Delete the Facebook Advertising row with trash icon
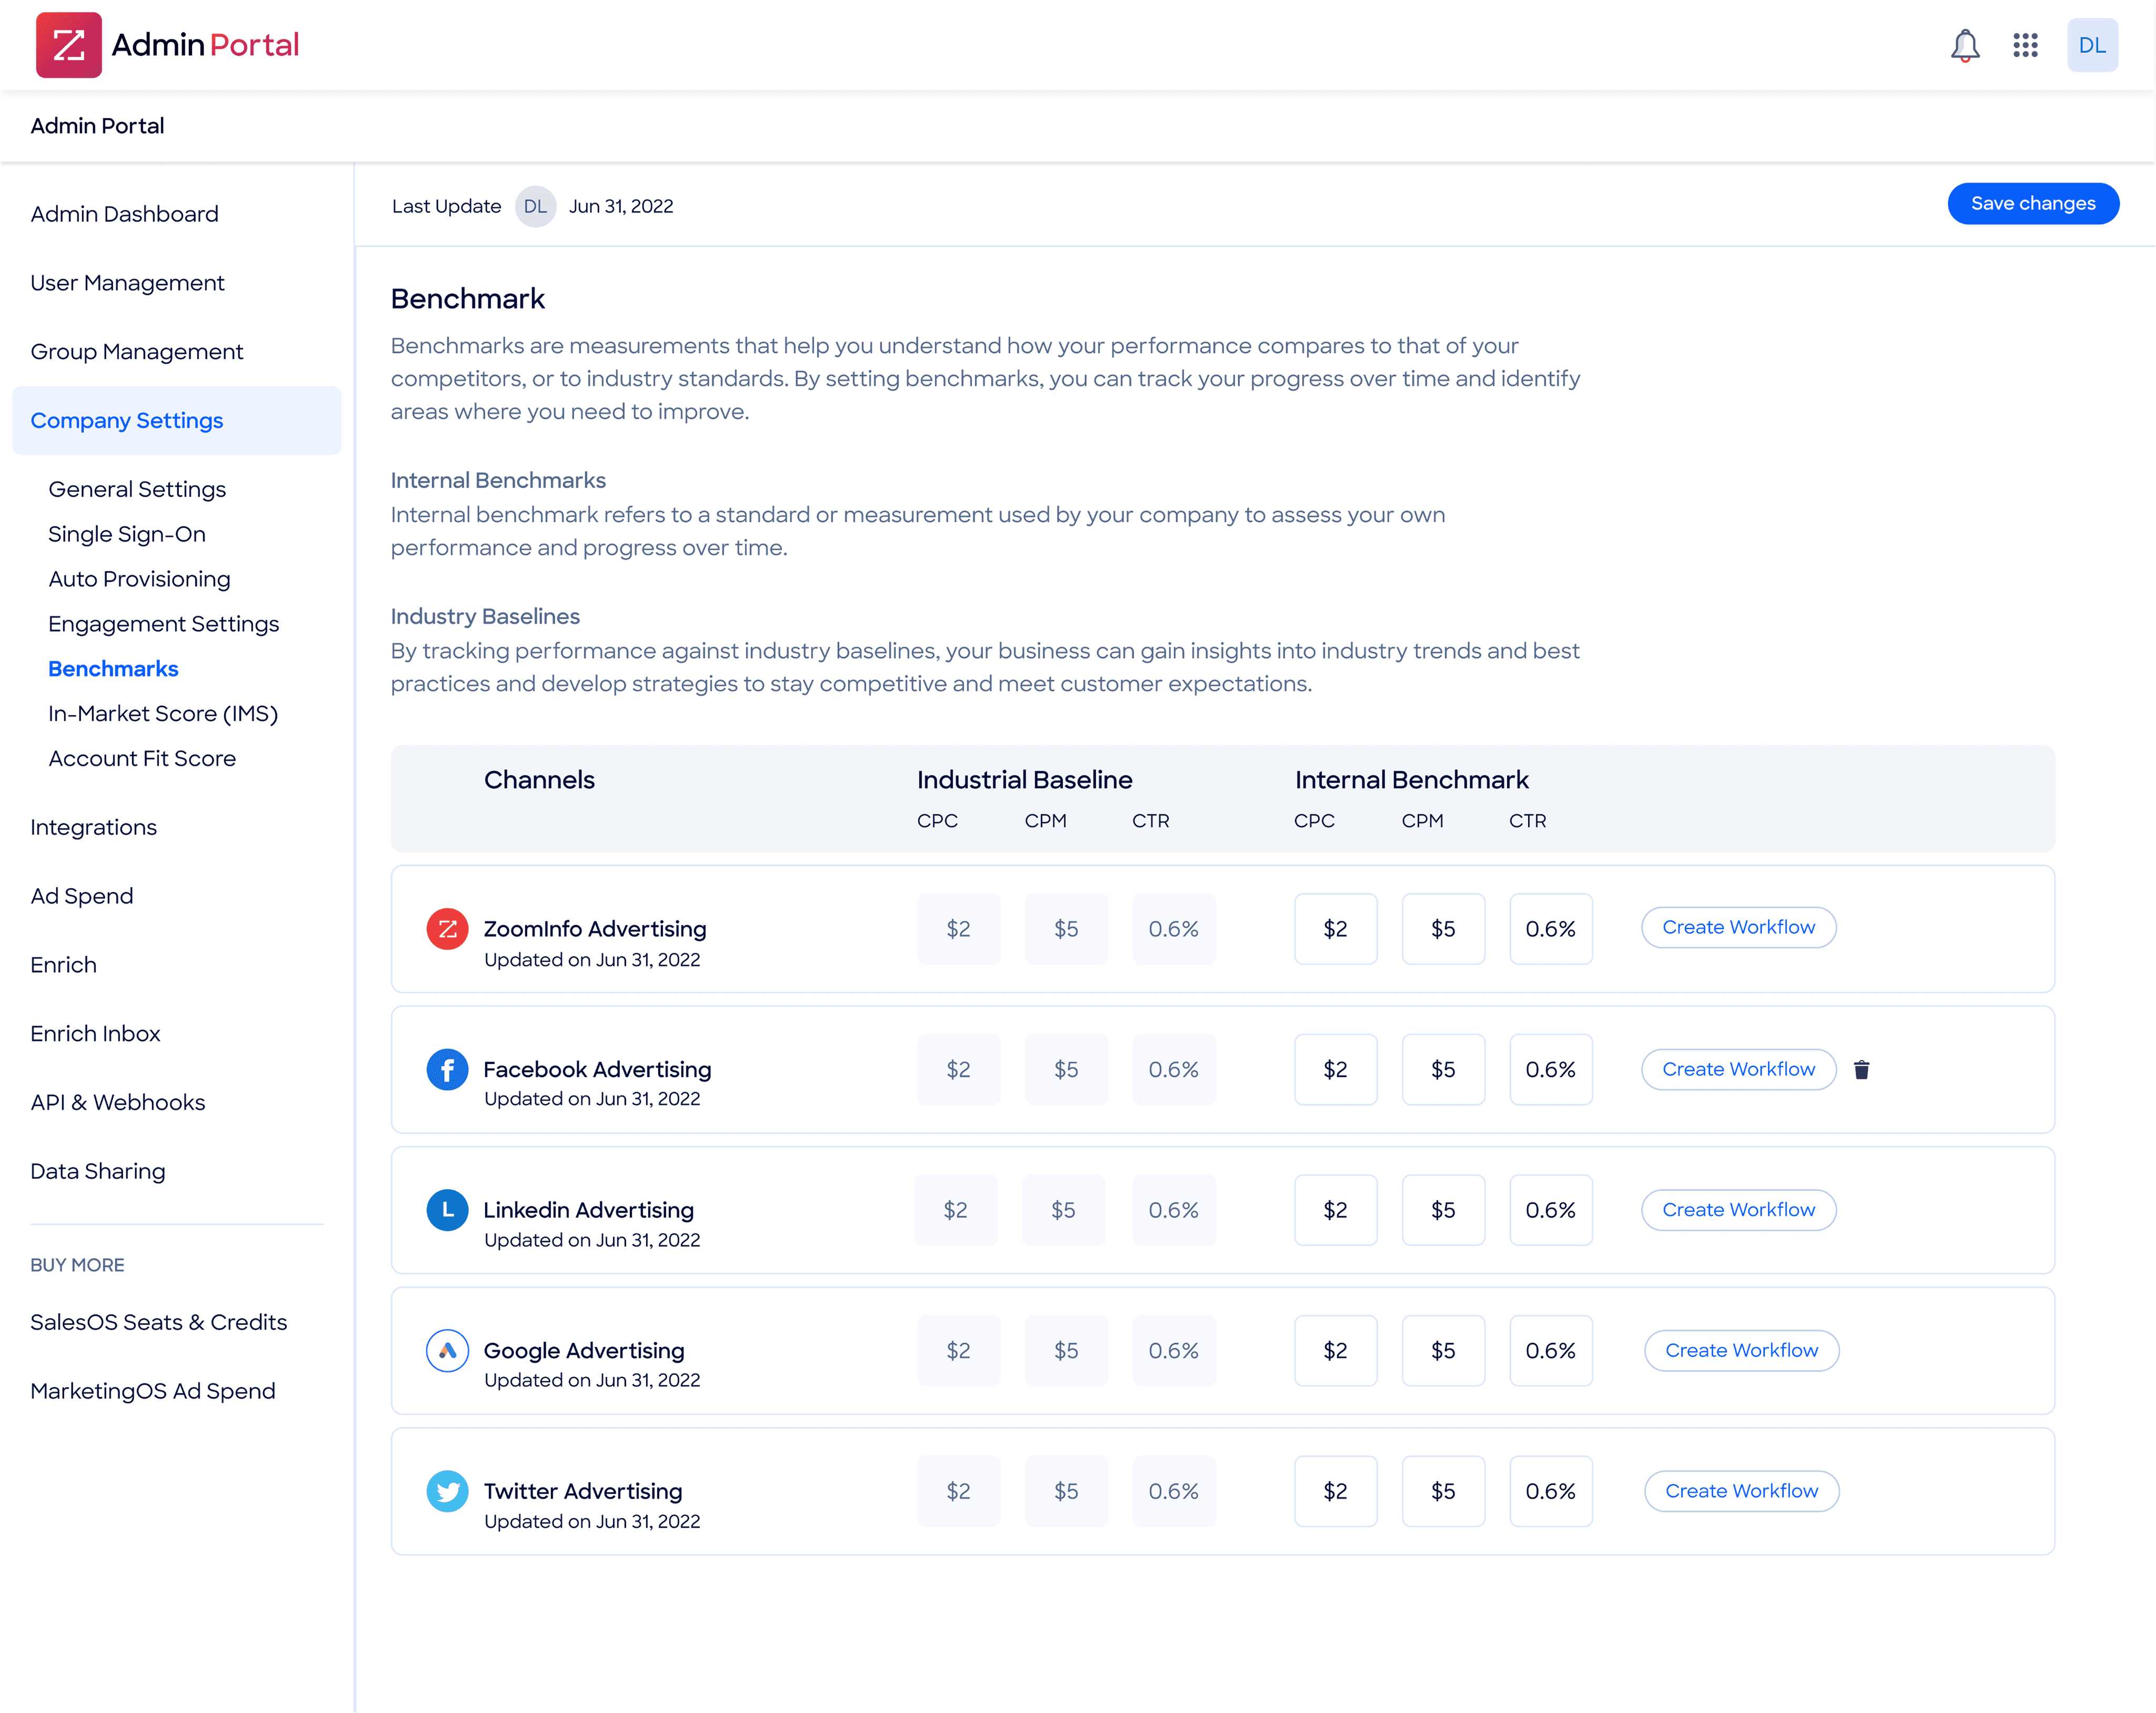 pos(1861,1070)
